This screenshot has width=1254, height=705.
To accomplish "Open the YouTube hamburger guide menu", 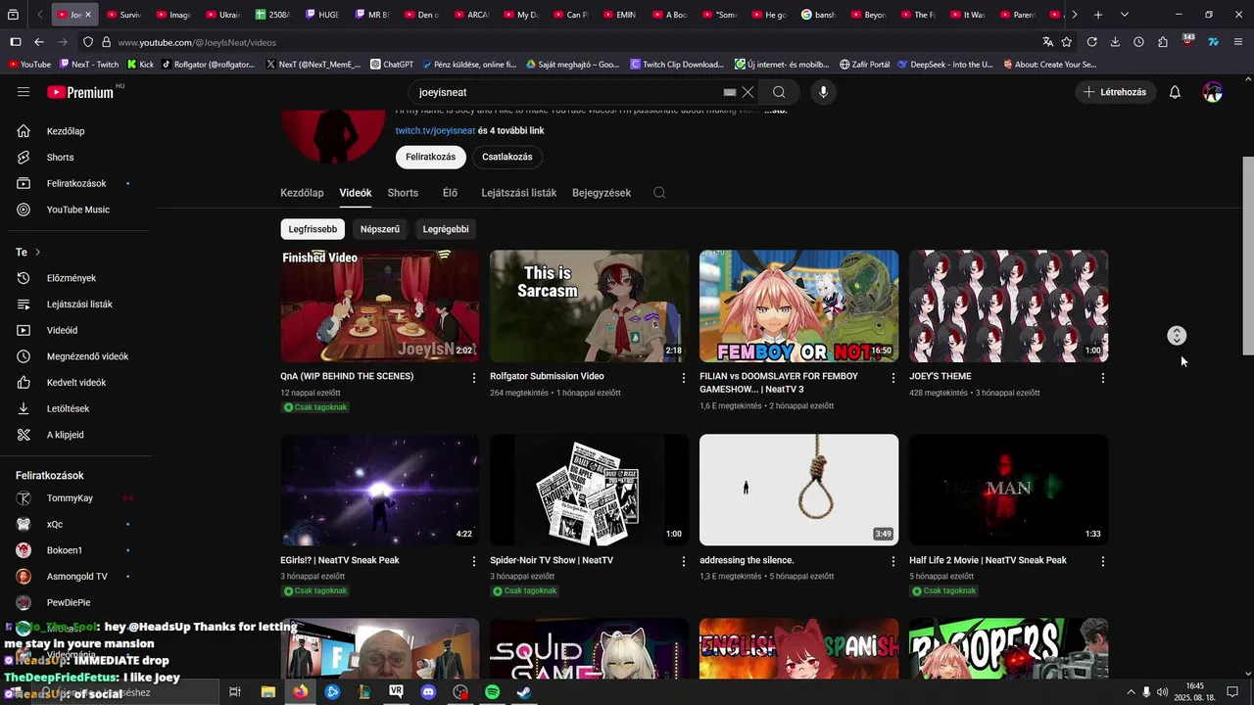I will pos(24,92).
